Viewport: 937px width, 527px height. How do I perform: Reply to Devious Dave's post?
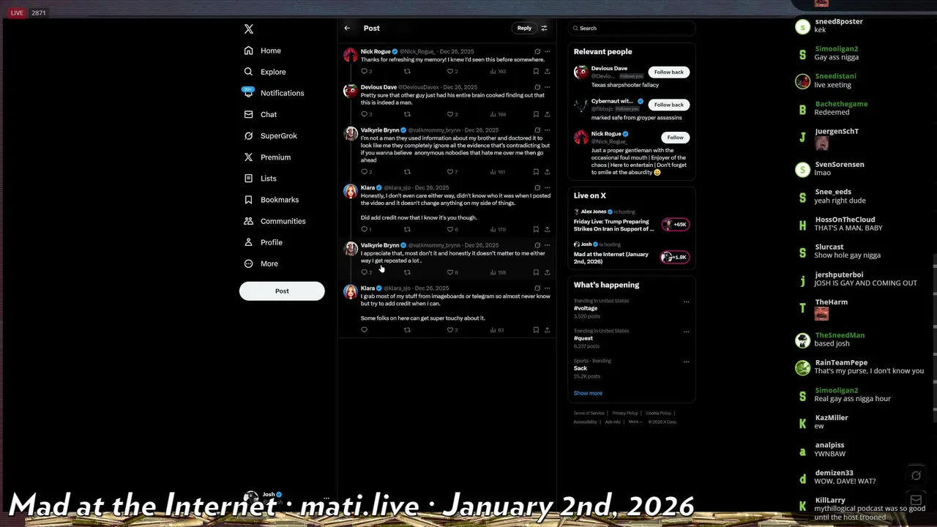[364, 114]
